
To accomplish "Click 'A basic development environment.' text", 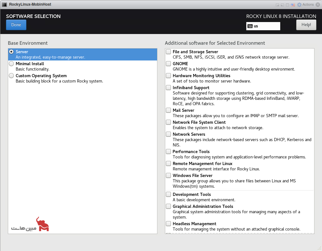I will click(x=204, y=200).
